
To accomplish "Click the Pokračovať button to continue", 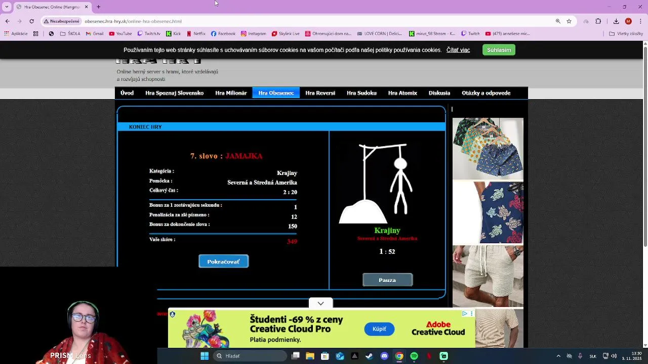I will pyautogui.click(x=223, y=261).
